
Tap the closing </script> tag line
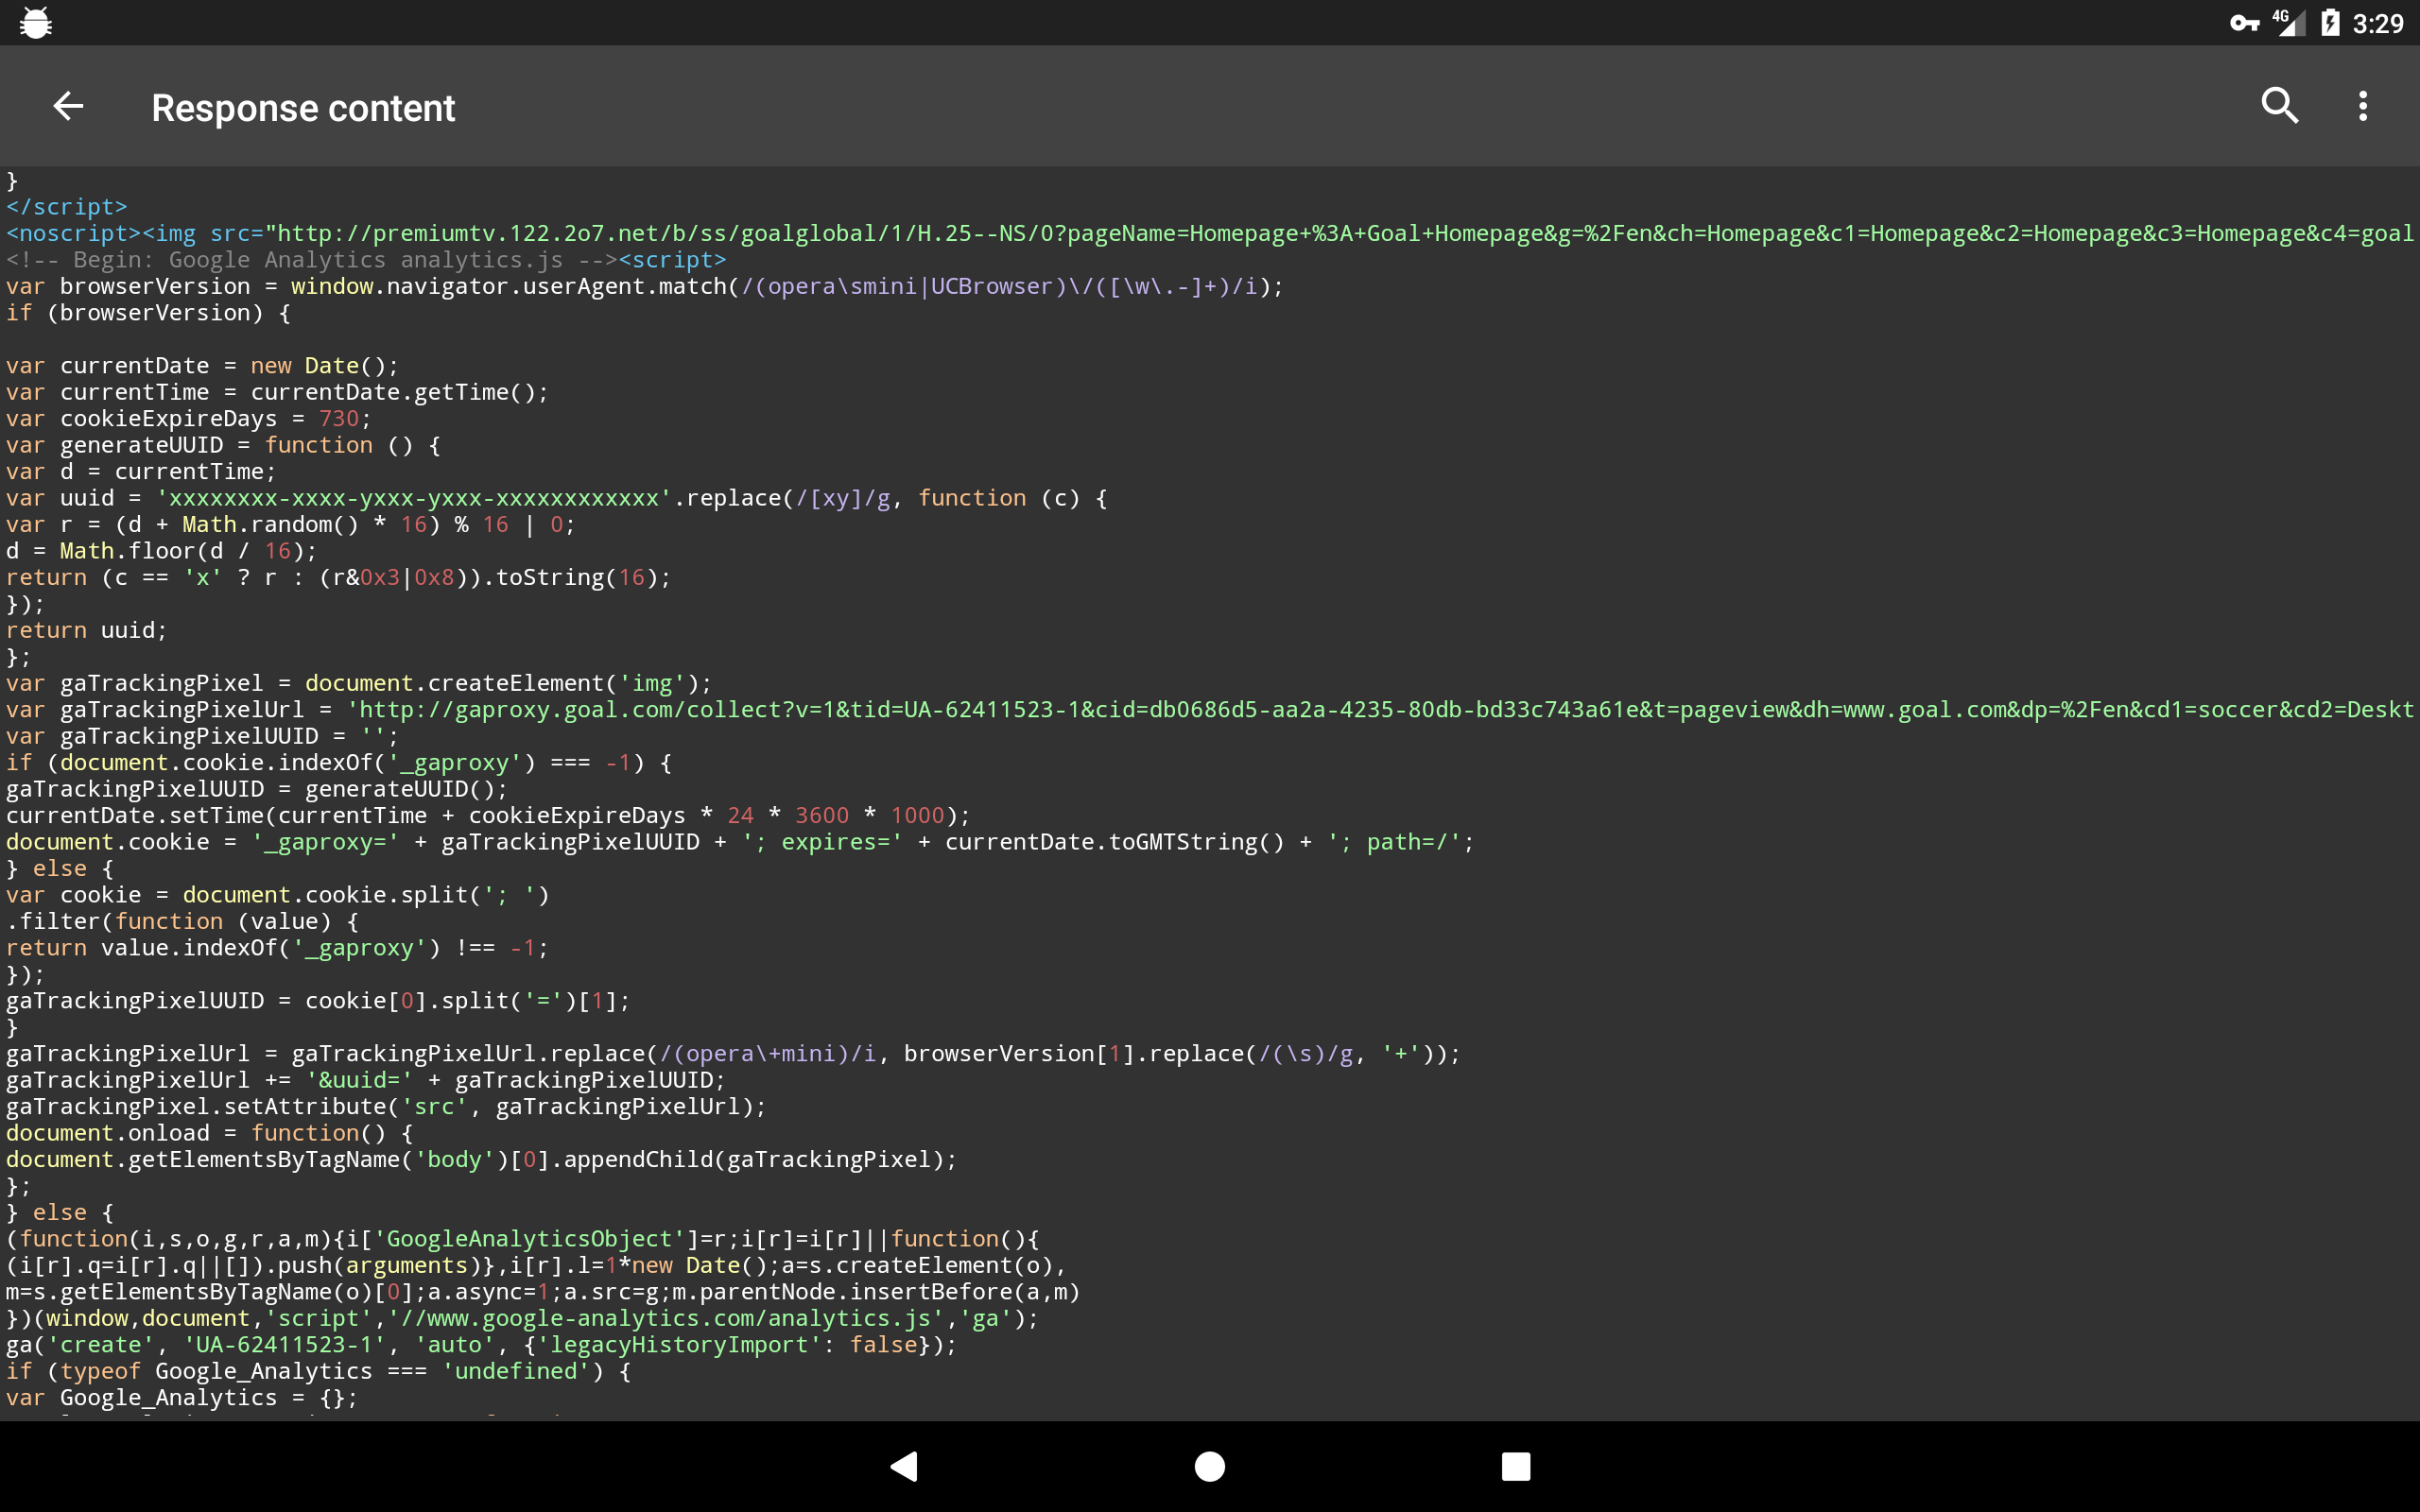[x=66, y=207]
